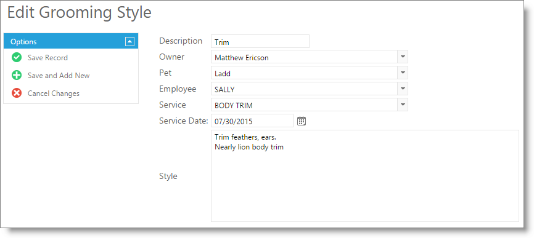Screen dimensions: 534x238
Task: Click the Cancel Changes link
Action: pyautogui.click(x=54, y=93)
